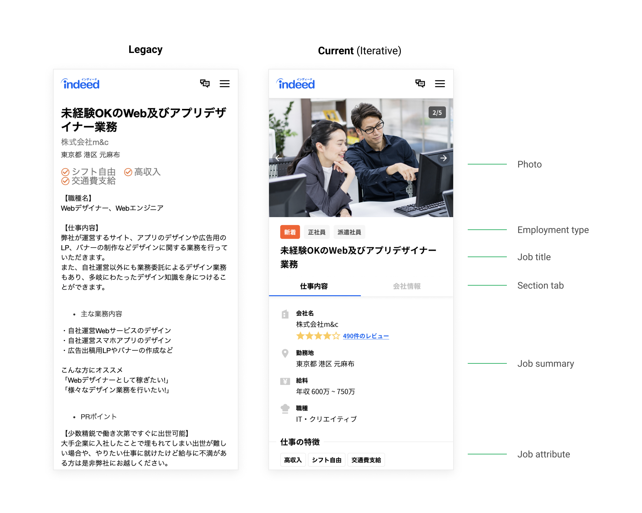This screenshot has width=642, height=513.
Task: Click messages icon in Current header
Action: point(420,83)
